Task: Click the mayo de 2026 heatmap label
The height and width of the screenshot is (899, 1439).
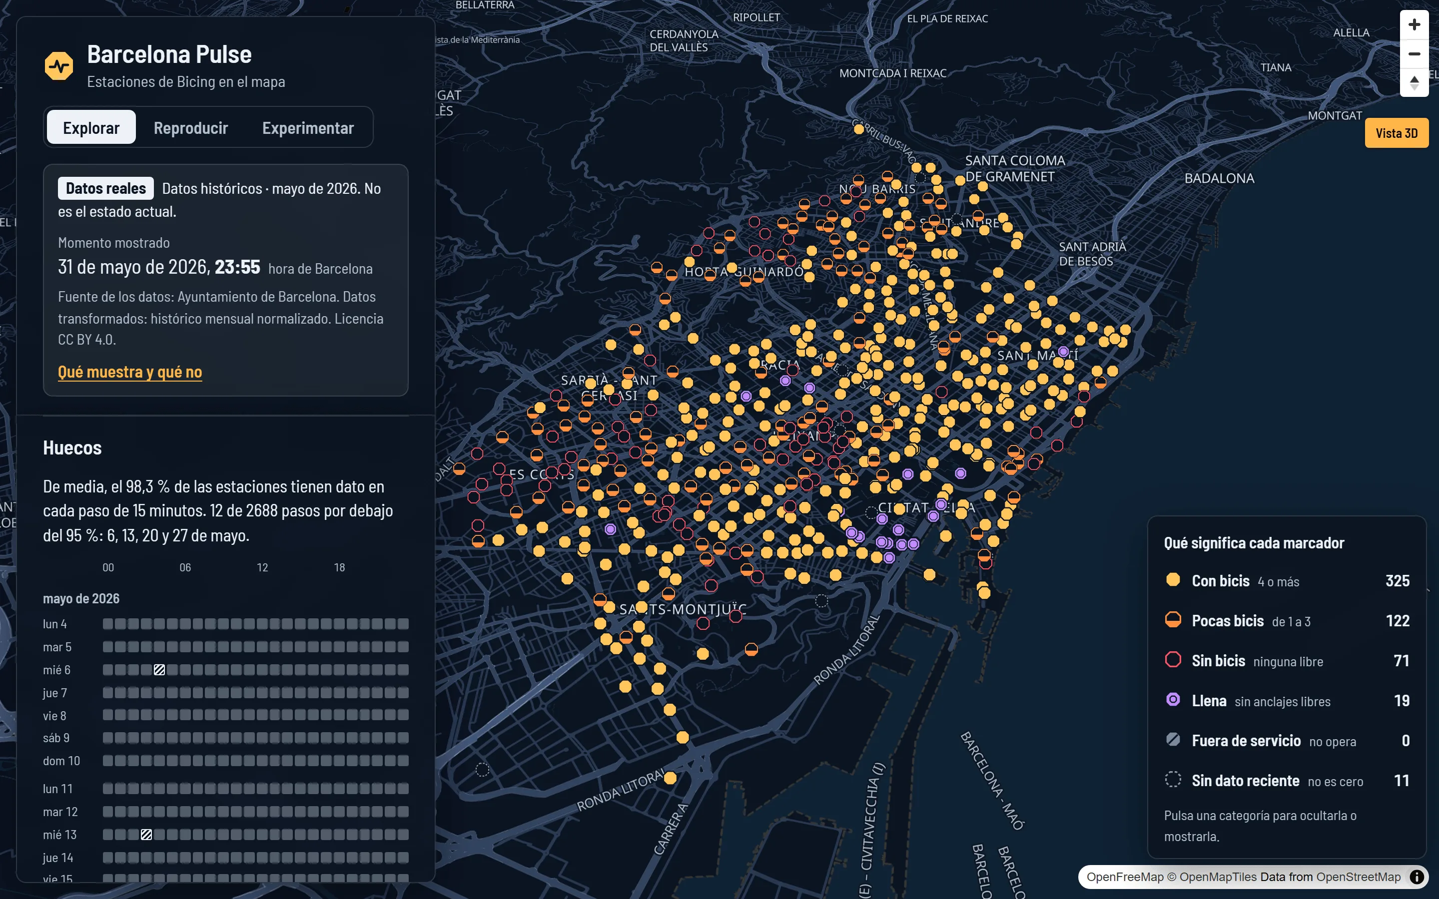Action: pyautogui.click(x=81, y=599)
